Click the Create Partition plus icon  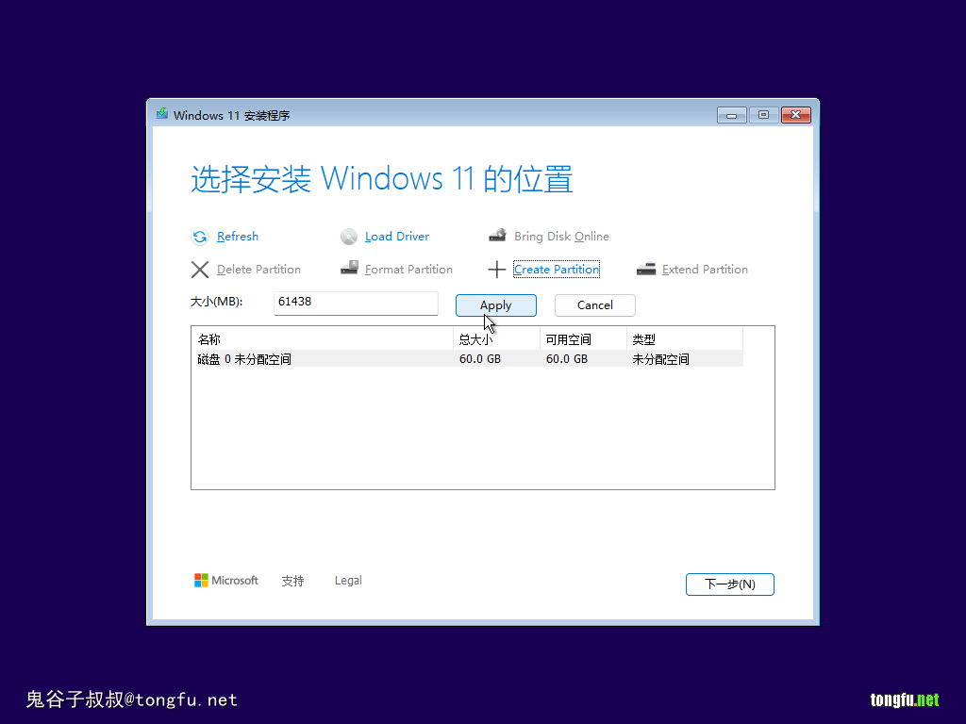(x=496, y=270)
